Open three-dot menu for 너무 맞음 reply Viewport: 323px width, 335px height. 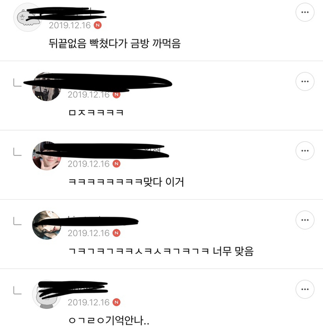pyautogui.click(x=305, y=220)
